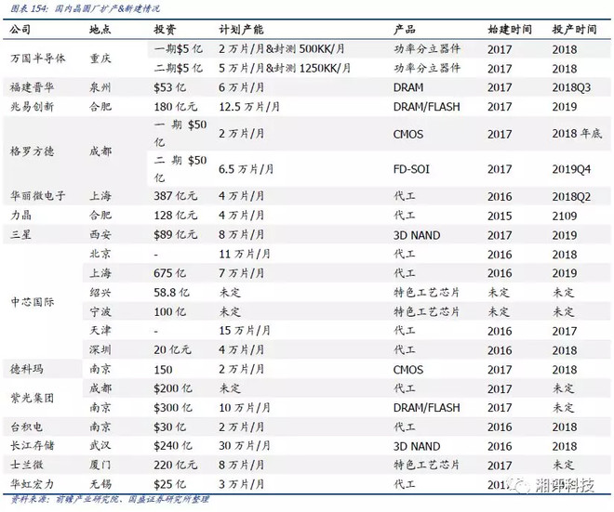The height and width of the screenshot is (512, 614).
Task: Select the 力晶 company cell
Action: click(x=20, y=216)
